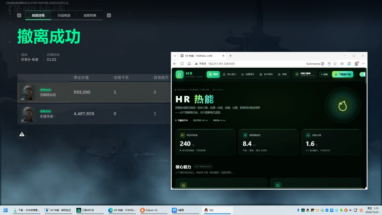This screenshot has height=215, width=382.
Task: Select the player row with 4,487,609
Action: (94, 114)
